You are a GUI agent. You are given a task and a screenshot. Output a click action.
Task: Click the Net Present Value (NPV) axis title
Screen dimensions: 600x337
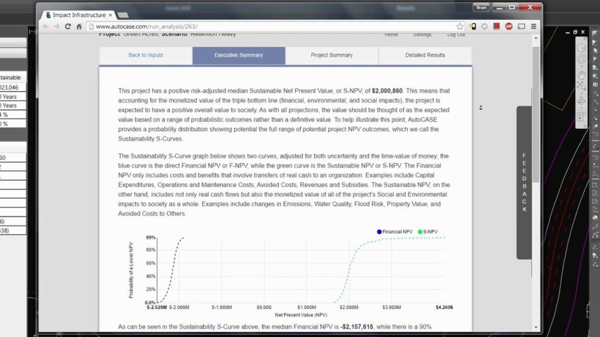(301, 315)
